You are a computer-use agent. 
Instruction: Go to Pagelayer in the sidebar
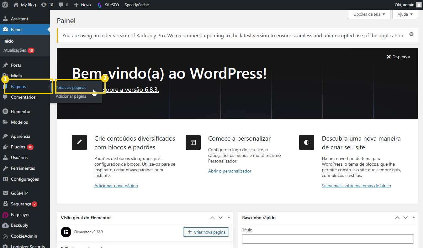[20, 214]
